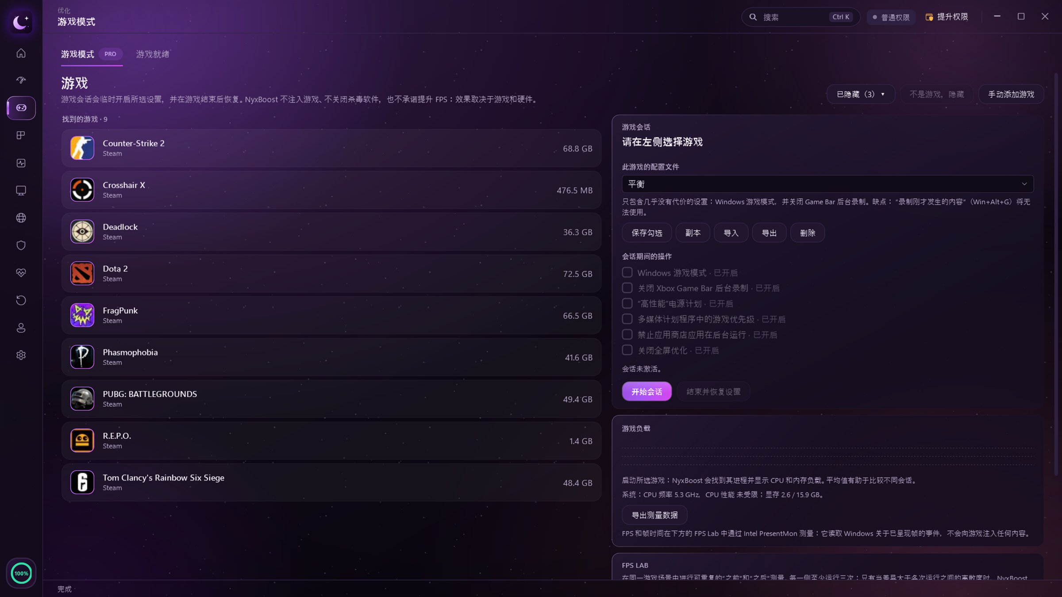Click the 手动添加游戏 button
This screenshot has width=1062, height=597.
click(1011, 94)
